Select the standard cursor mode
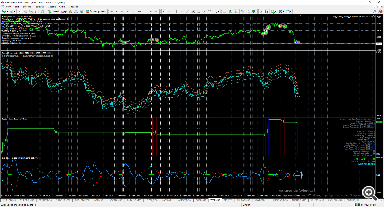Viewport: 384px width, 207px height. tap(164, 11)
